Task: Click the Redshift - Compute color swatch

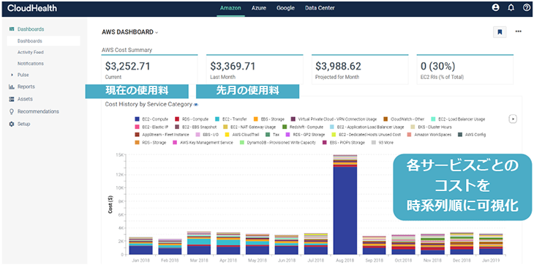Action: (x=285, y=127)
